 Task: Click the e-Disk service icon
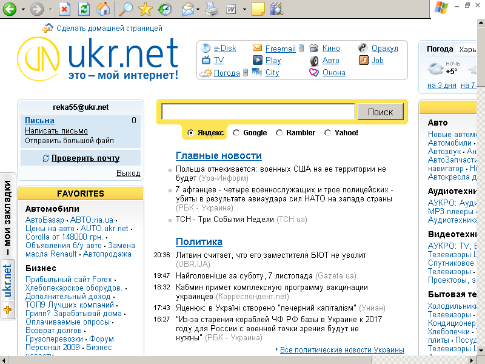click(206, 48)
